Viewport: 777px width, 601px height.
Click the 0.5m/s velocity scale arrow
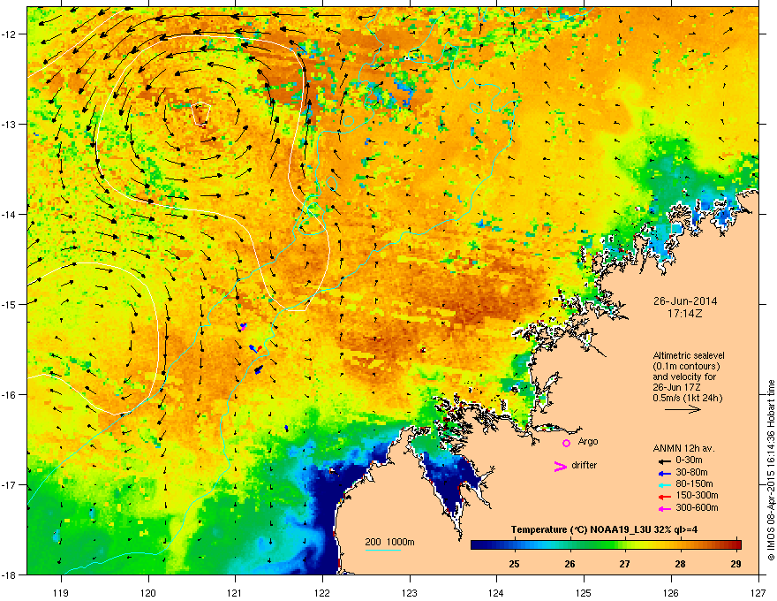[683, 409]
